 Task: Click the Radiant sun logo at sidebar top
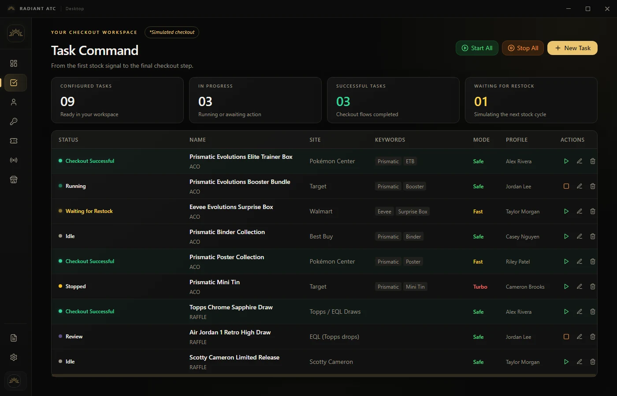[16, 33]
